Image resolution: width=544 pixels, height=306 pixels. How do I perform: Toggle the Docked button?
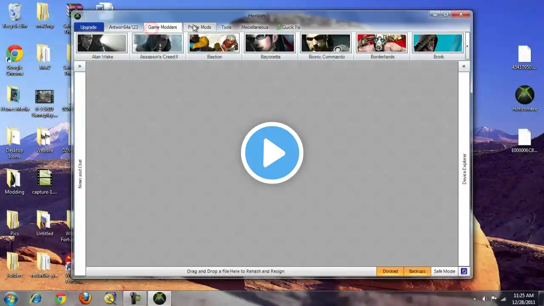click(x=390, y=271)
